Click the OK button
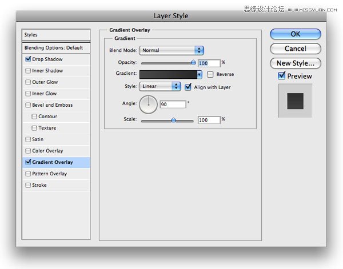 coord(296,34)
